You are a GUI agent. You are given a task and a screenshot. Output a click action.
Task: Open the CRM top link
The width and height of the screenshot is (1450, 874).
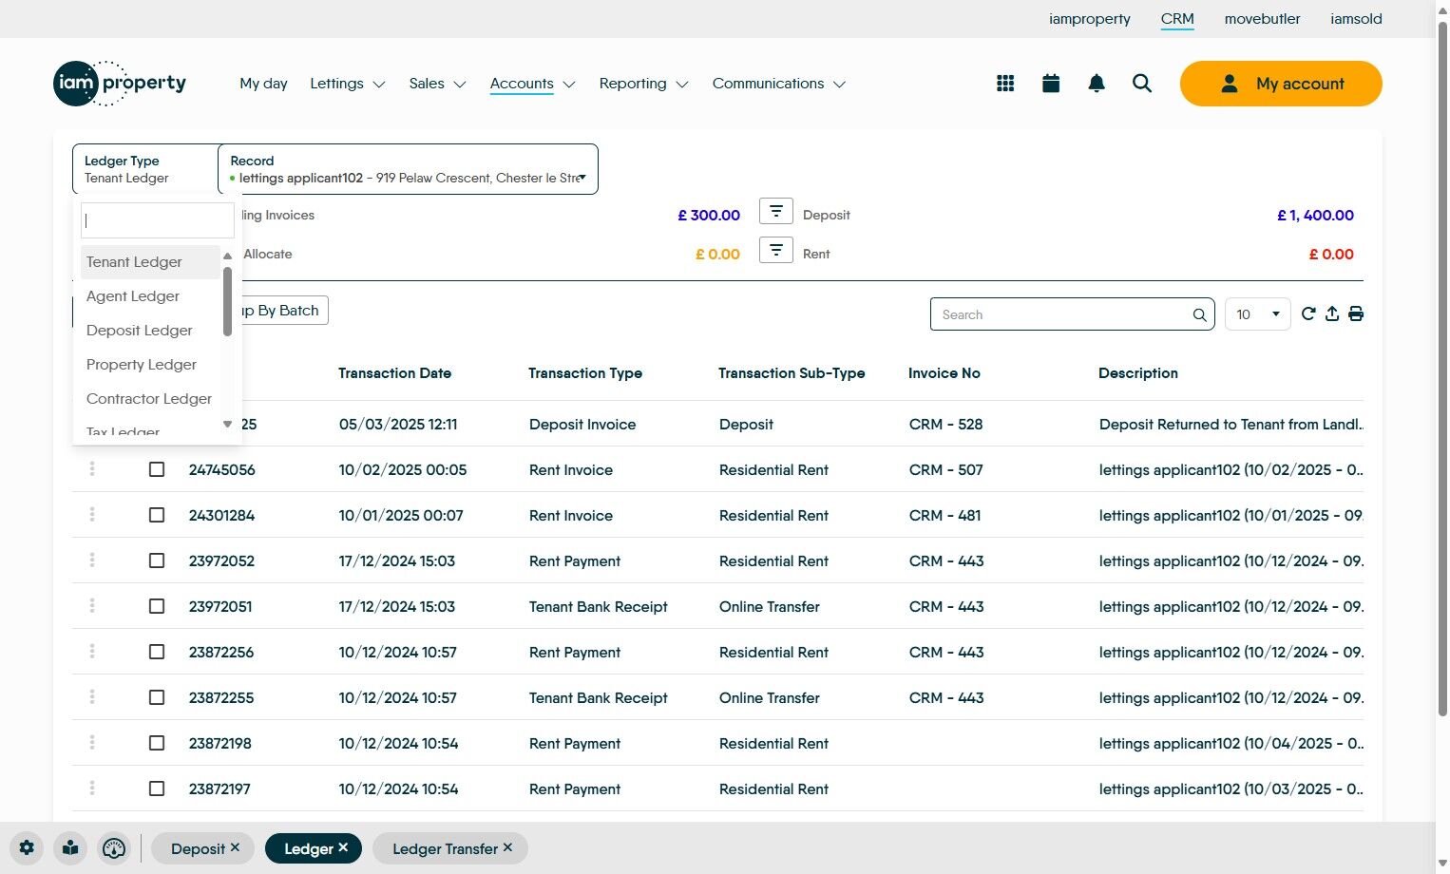pos(1177,19)
